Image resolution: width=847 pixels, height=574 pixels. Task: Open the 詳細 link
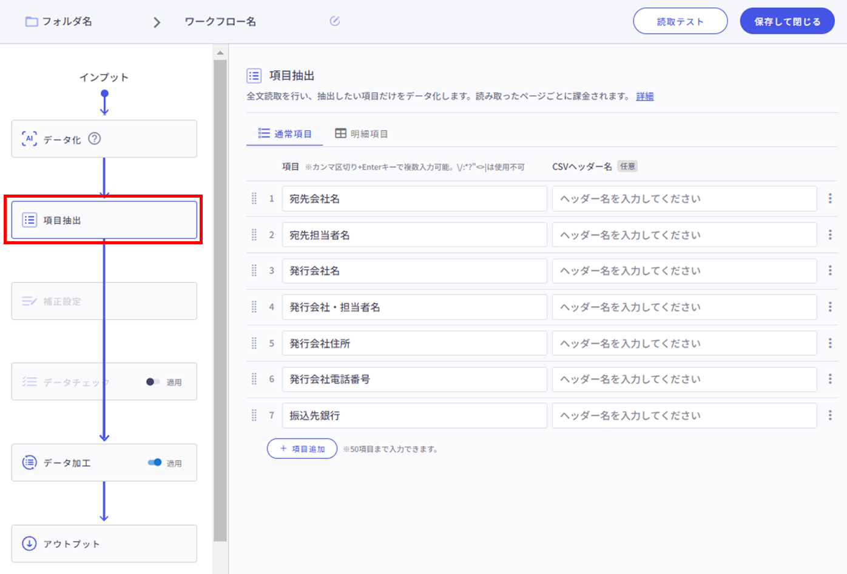point(645,96)
